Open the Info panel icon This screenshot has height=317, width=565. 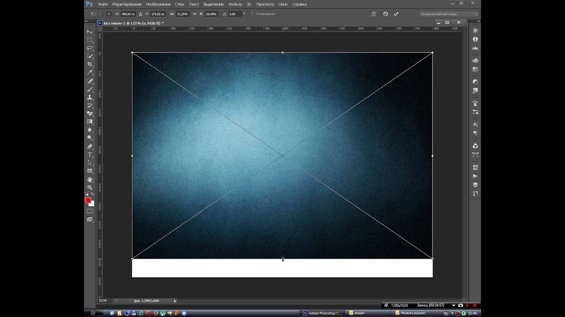(475, 39)
